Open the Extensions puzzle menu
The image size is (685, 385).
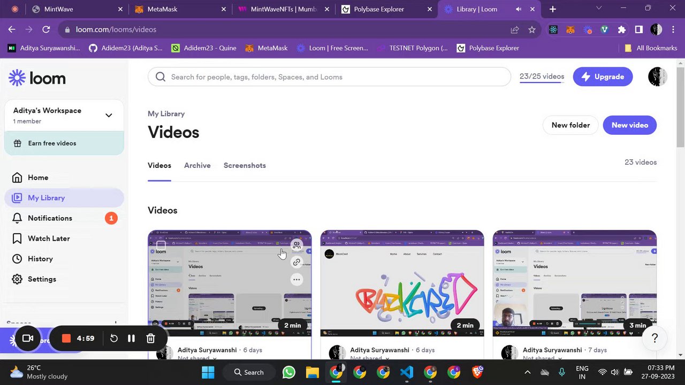[x=622, y=30]
